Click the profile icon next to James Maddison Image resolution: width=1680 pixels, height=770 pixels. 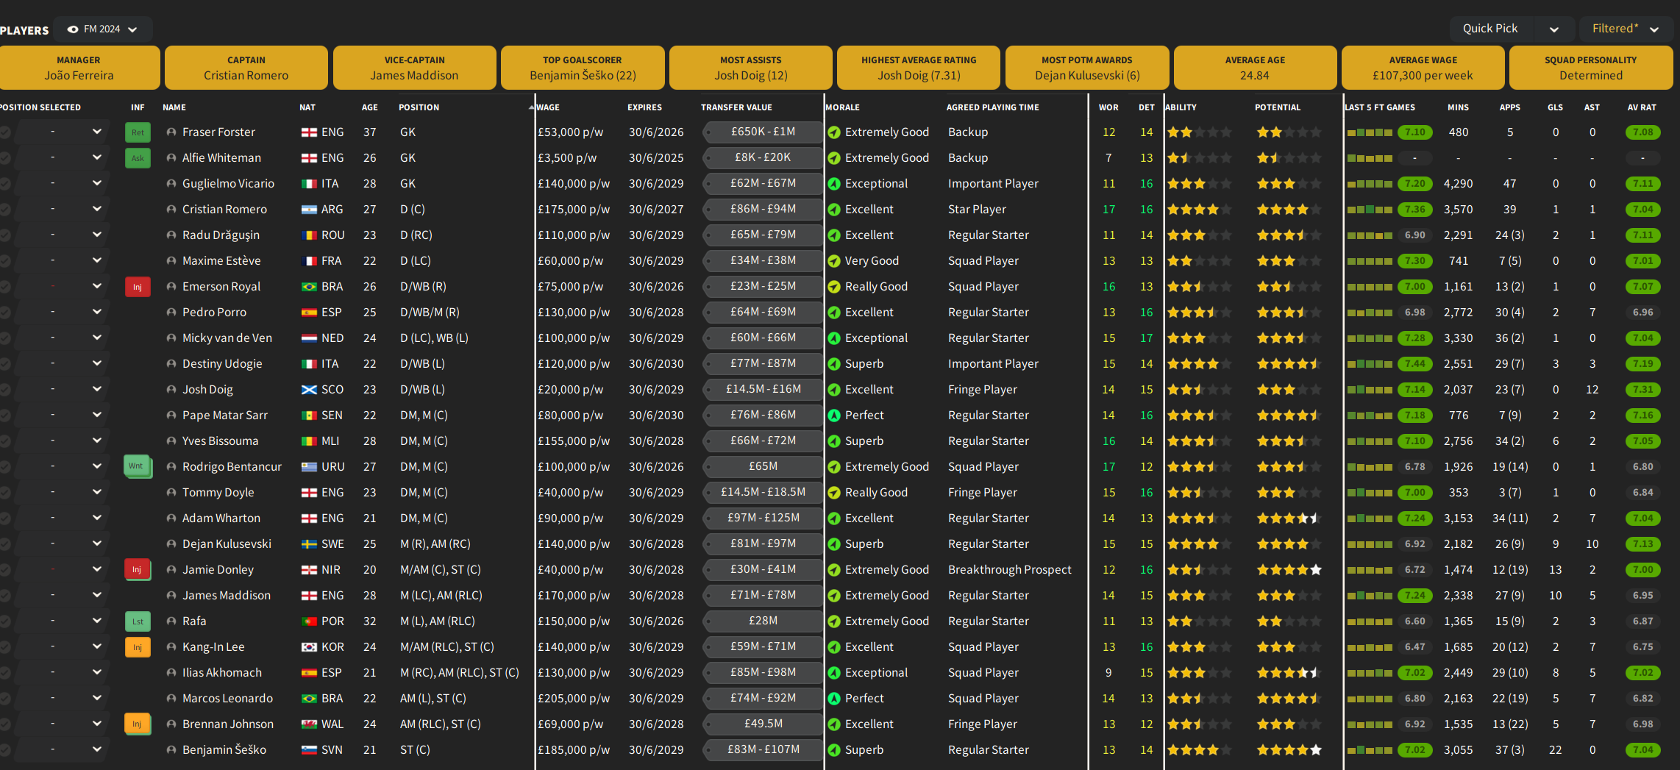[171, 596]
